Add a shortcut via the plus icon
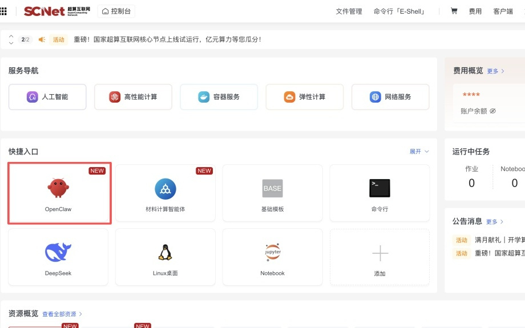 380,253
